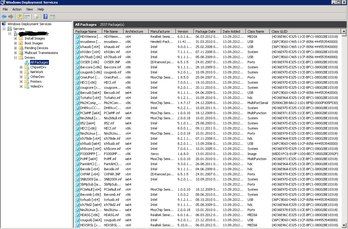Expand the Printers node
Screen dimensions: 348x229
(21, 82)
